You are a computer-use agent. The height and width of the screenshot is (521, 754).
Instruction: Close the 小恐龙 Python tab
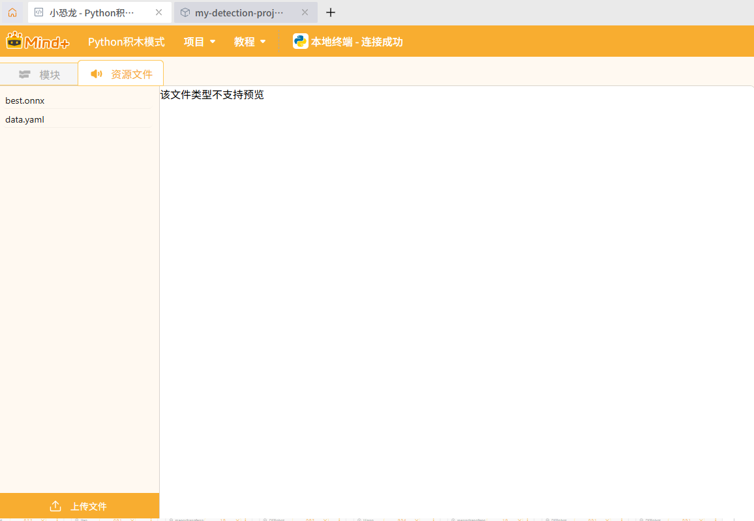click(158, 12)
